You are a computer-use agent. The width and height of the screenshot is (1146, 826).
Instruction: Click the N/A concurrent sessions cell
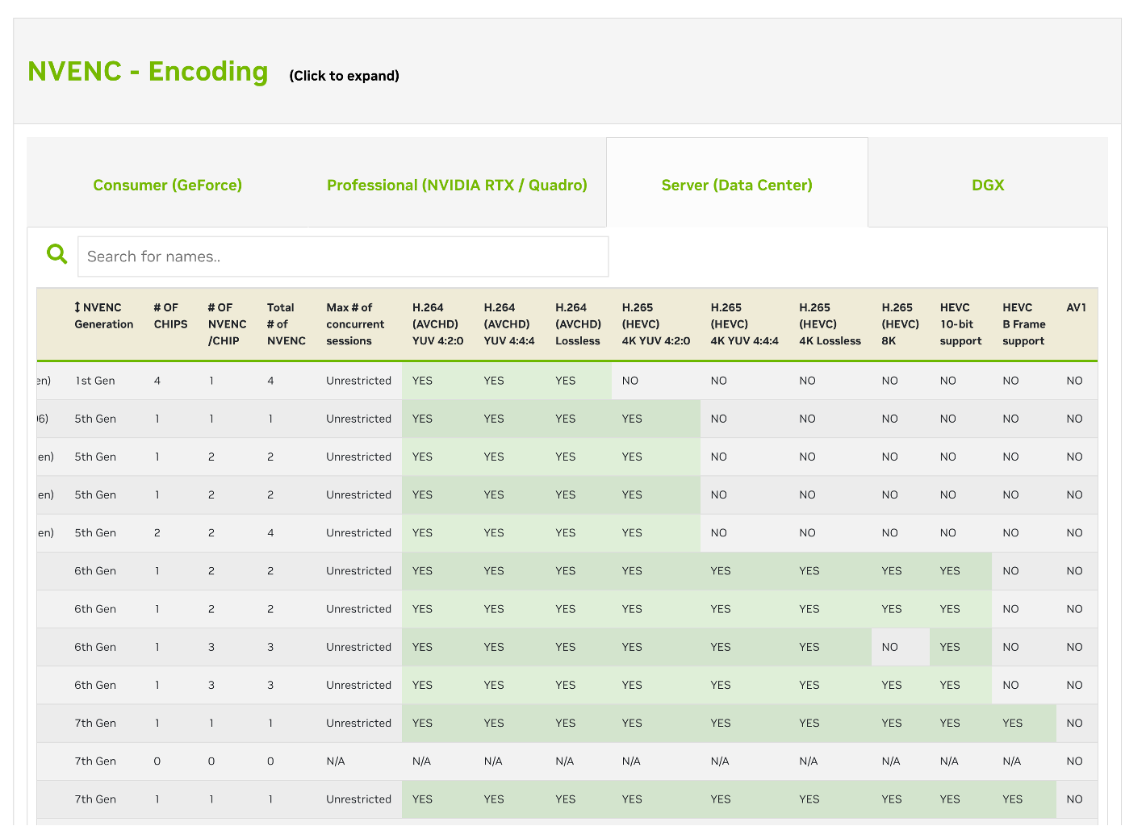pyautogui.click(x=336, y=761)
